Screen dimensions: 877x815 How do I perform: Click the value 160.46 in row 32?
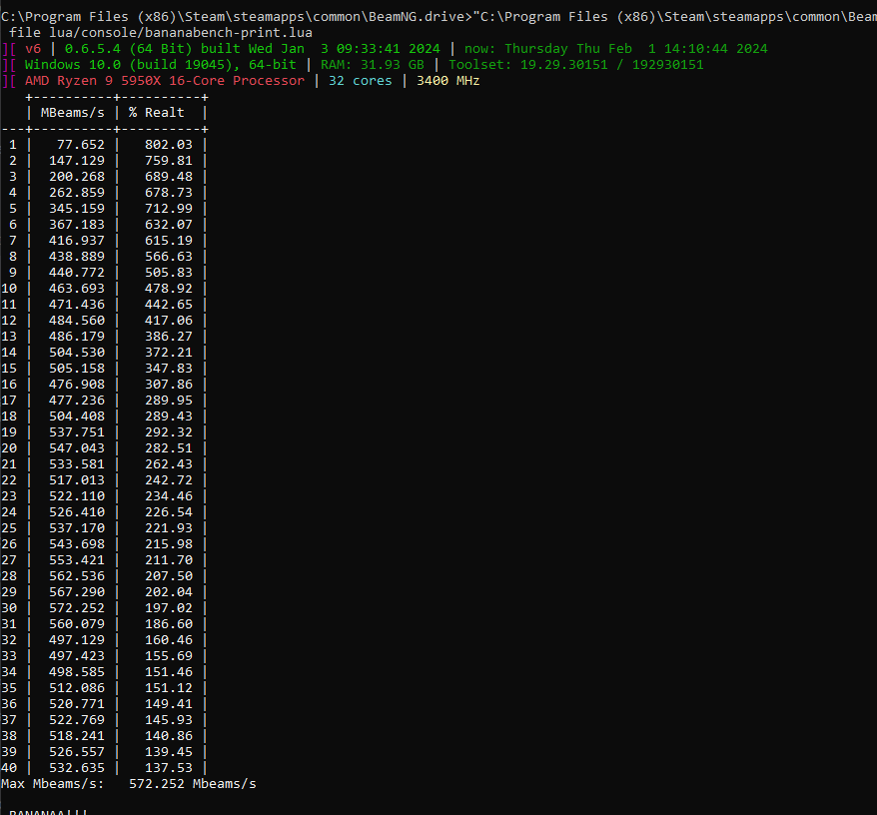pyautogui.click(x=169, y=640)
